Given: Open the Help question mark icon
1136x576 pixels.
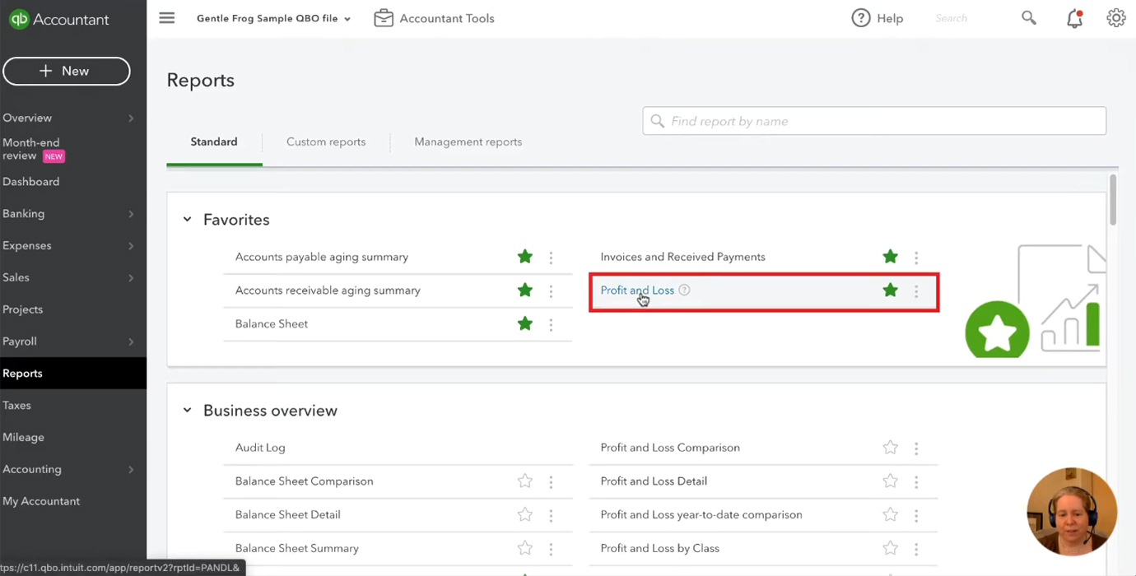Looking at the screenshot, I should coord(861,18).
